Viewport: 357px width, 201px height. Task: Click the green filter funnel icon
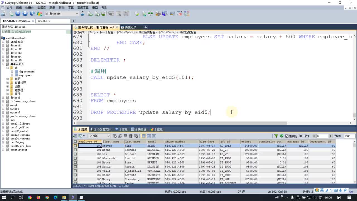pyautogui.click(x=276, y=136)
